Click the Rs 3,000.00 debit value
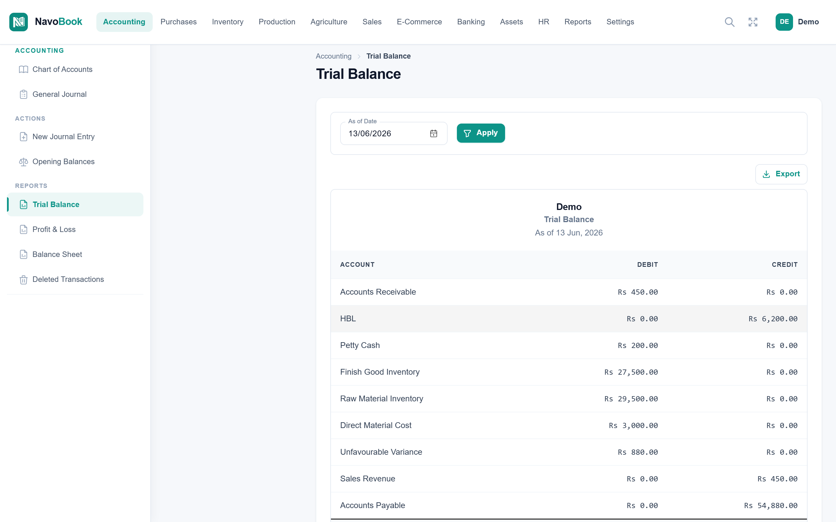The width and height of the screenshot is (836, 522). (x=633, y=425)
